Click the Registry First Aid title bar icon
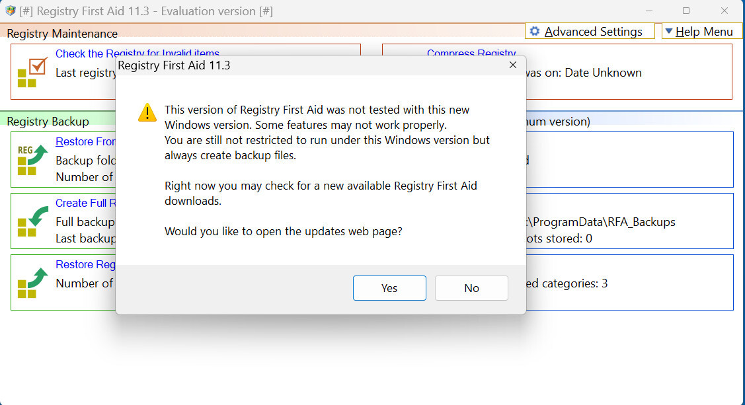Image resolution: width=745 pixels, height=405 pixels. click(11, 11)
